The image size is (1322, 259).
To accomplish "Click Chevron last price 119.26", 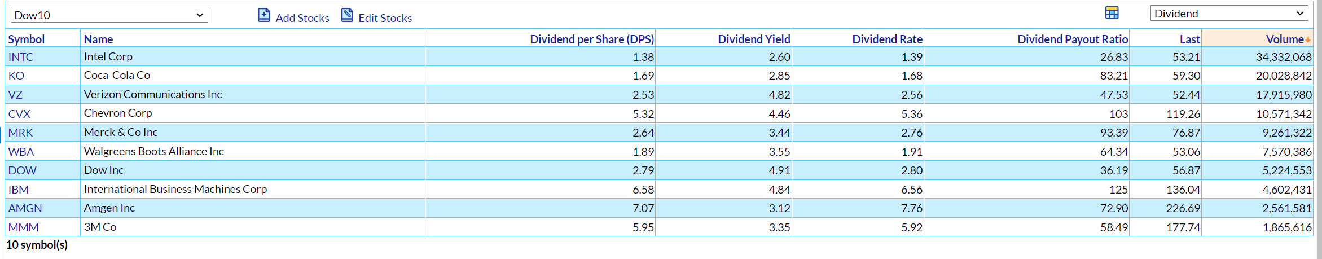I will coord(1183,114).
